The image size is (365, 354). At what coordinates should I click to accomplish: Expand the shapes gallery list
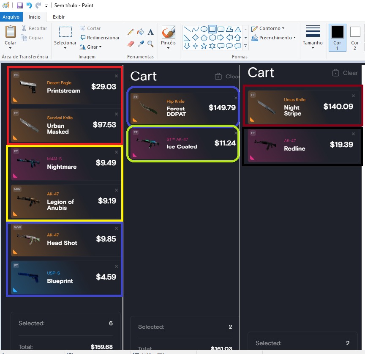tap(245, 46)
